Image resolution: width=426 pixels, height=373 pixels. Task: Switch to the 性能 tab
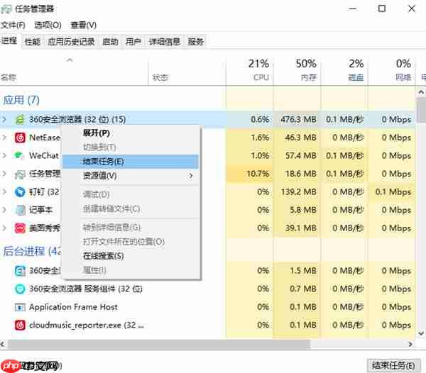[33, 42]
